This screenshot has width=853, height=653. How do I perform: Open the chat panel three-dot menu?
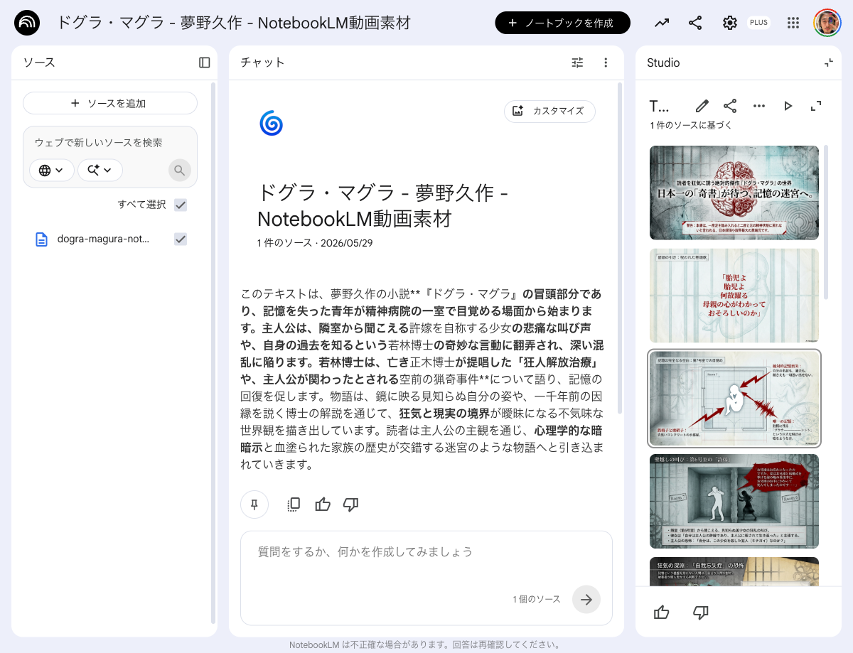606,63
